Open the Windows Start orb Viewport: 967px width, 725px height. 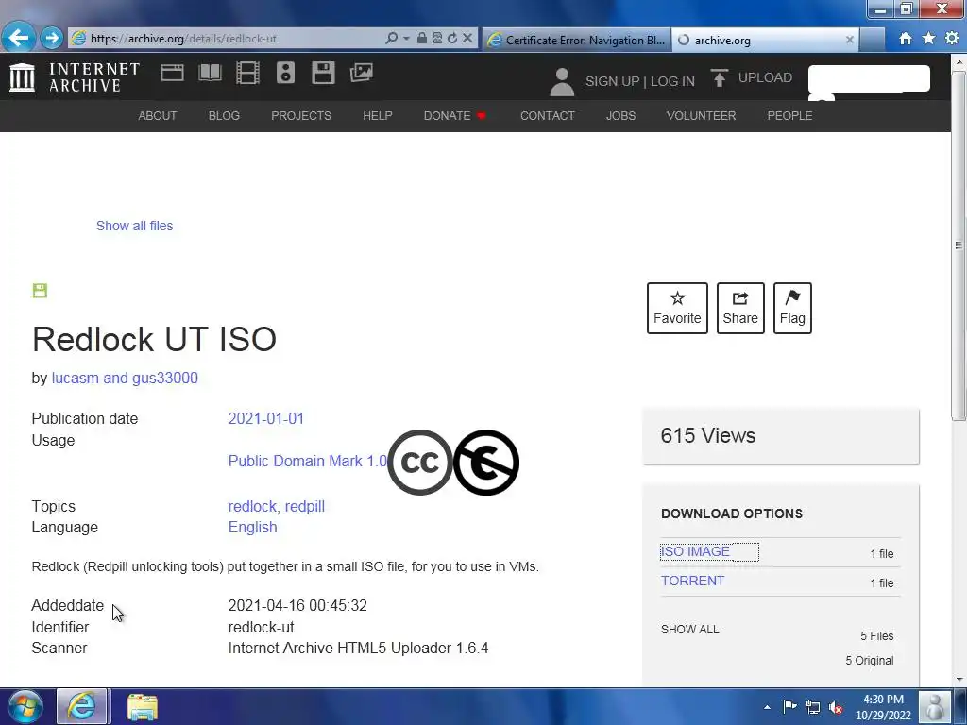[25, 706]
